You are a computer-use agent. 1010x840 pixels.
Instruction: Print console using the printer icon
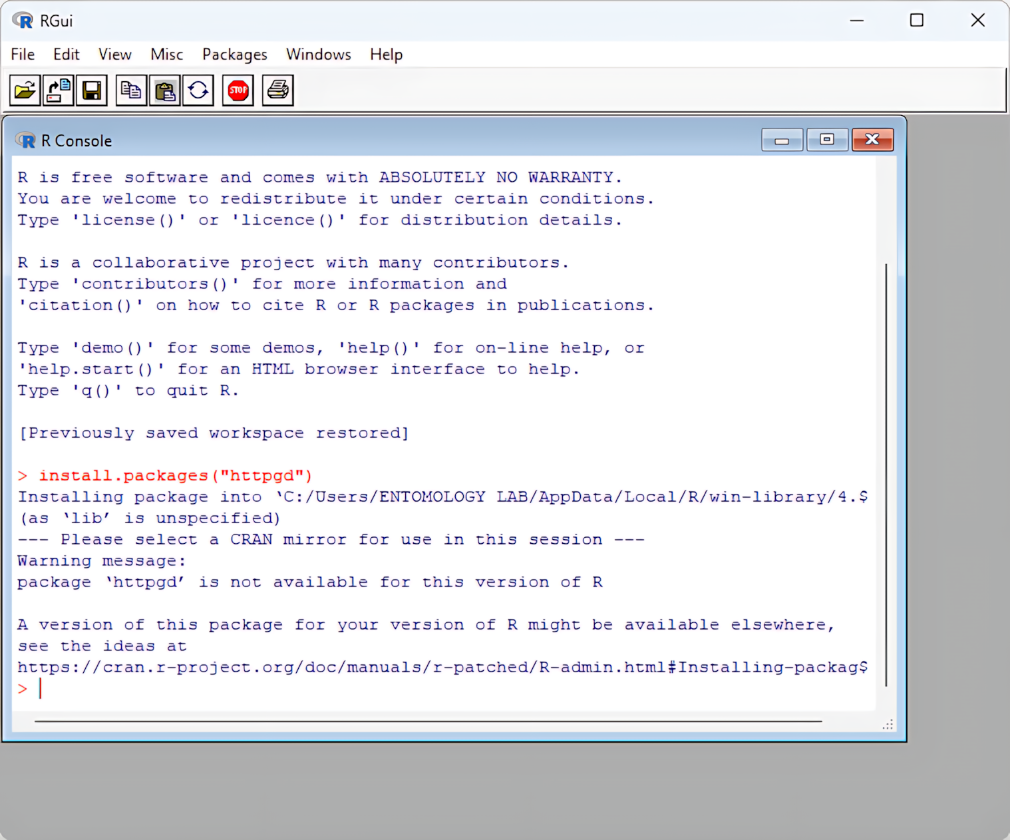pyautogui.click(x=278, y=91)
